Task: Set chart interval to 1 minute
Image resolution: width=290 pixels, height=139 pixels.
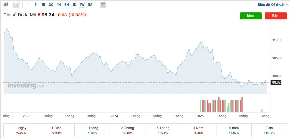Action: [28, 5]
